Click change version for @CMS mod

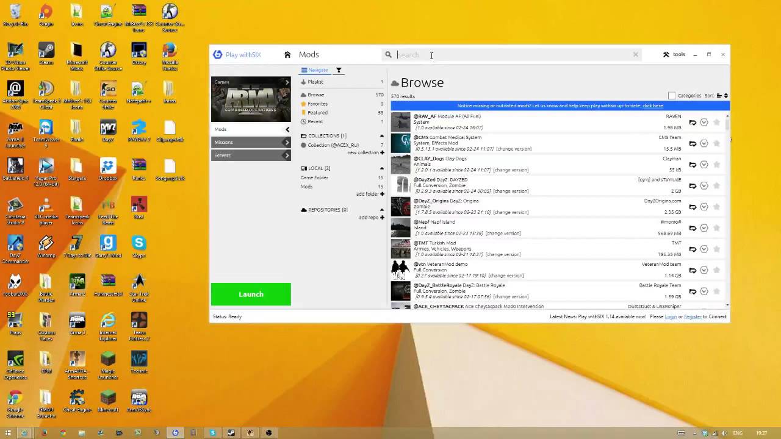coord(514,149)
